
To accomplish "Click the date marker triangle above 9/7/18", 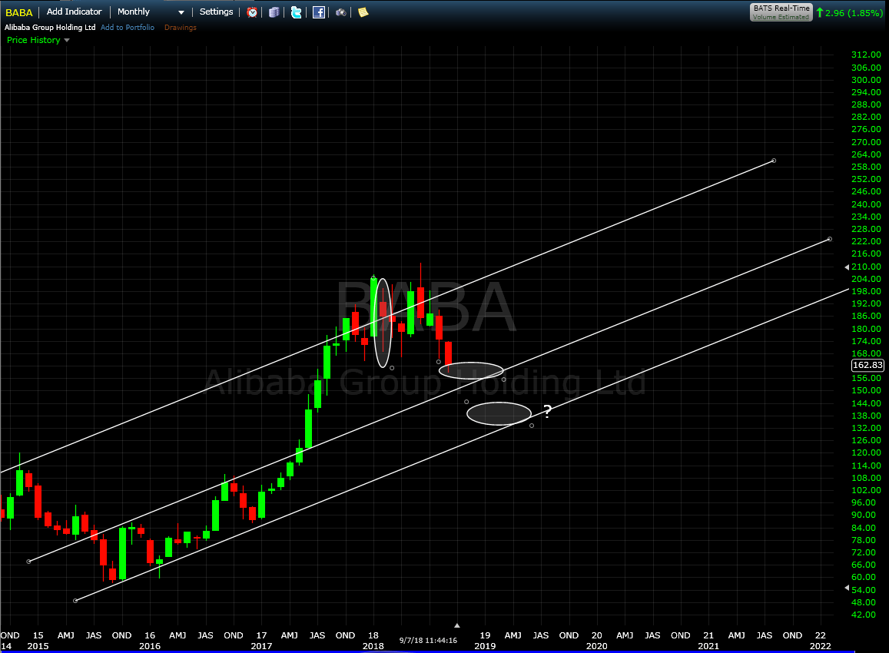I will click(x=457, y=626).
